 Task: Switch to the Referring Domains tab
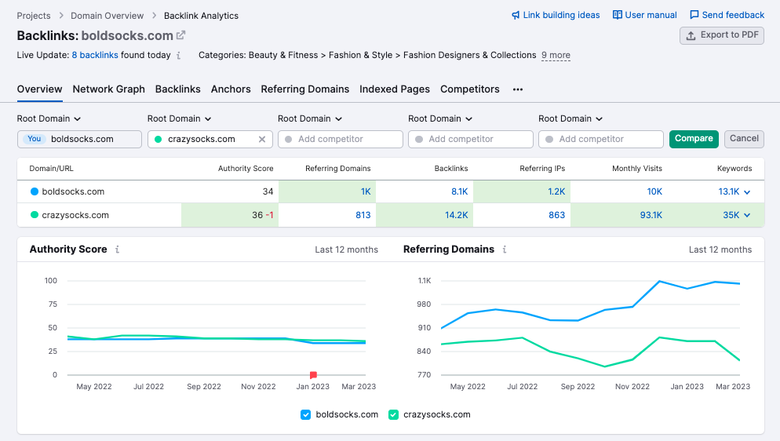click(305, 89)
